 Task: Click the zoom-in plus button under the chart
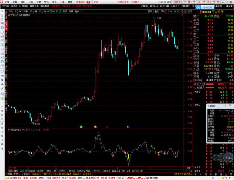pyautogui.click(x=185, y=171)
